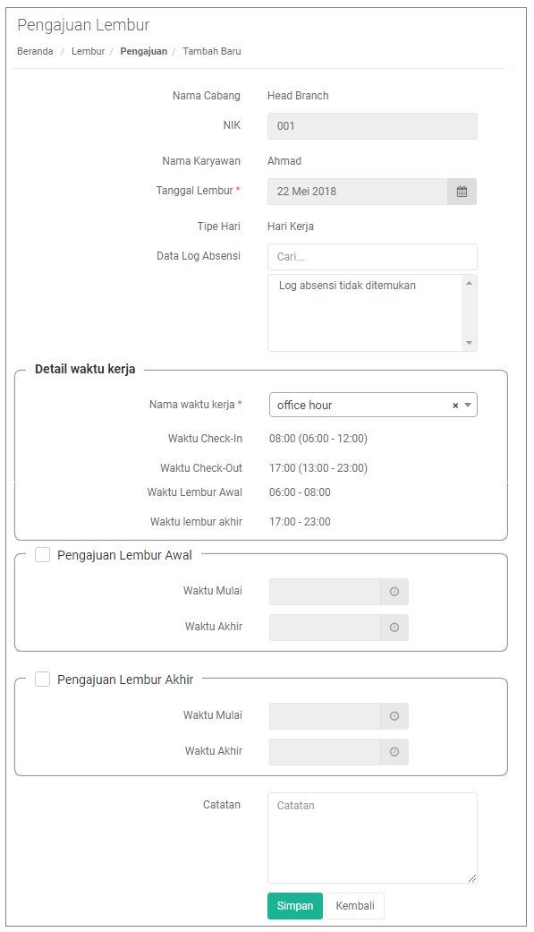Image resolution: width=534 pixels, height=932 pixels.
Task: Save the form with the Simpan button
Action: click(295, 906)
